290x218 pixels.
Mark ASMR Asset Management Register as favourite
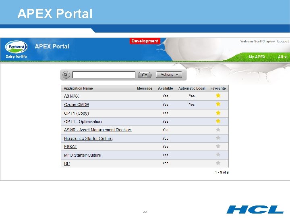click(218, 130)
